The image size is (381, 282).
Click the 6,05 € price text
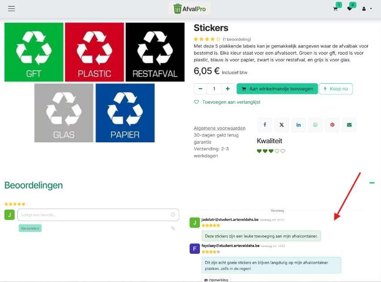[207, 71]
